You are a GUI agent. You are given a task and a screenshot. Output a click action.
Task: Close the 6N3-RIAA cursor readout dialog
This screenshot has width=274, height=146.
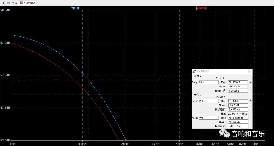click(249, 71)
